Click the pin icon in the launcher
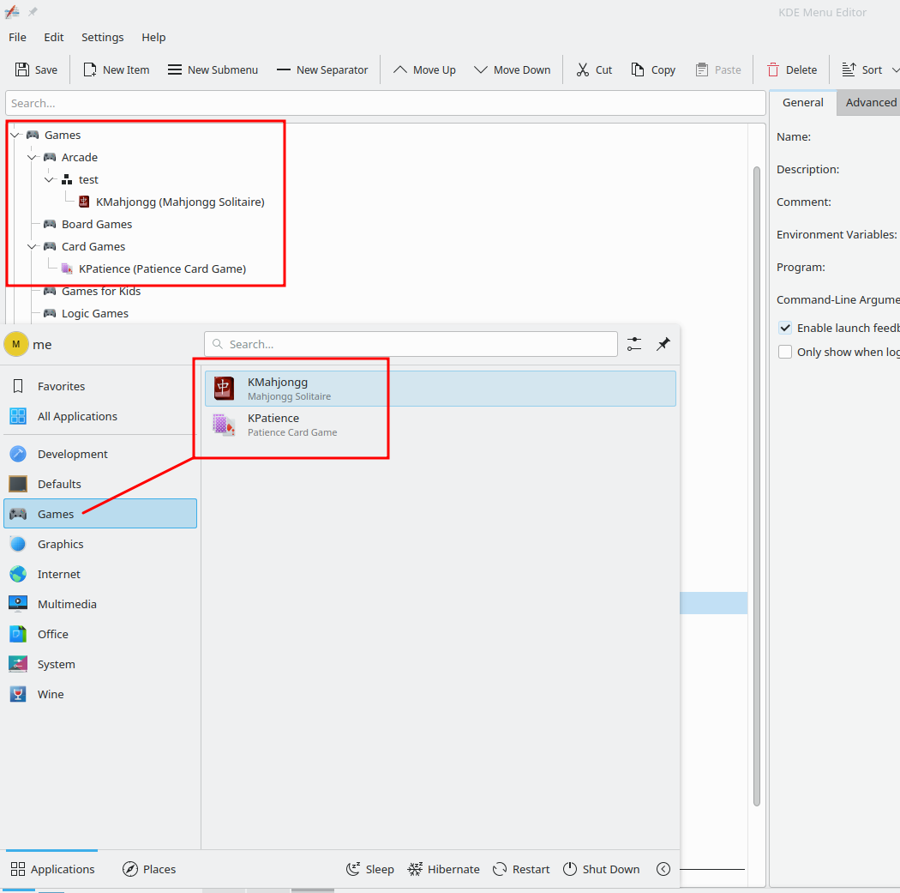 663,343
